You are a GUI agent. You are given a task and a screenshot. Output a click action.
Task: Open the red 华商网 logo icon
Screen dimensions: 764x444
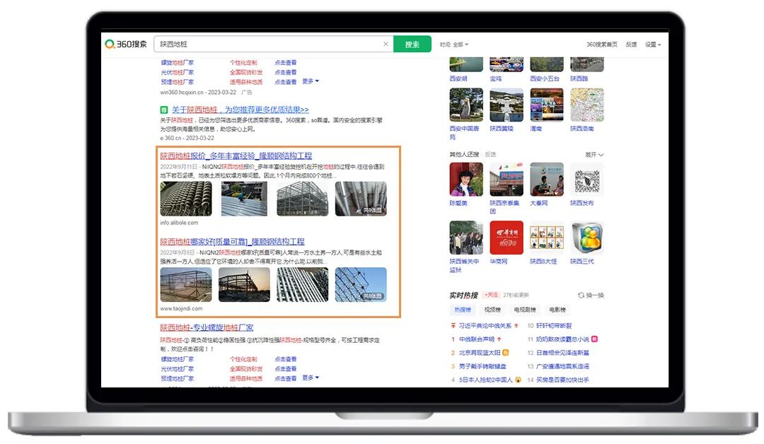pyautogui.click(x=507, y=238)
